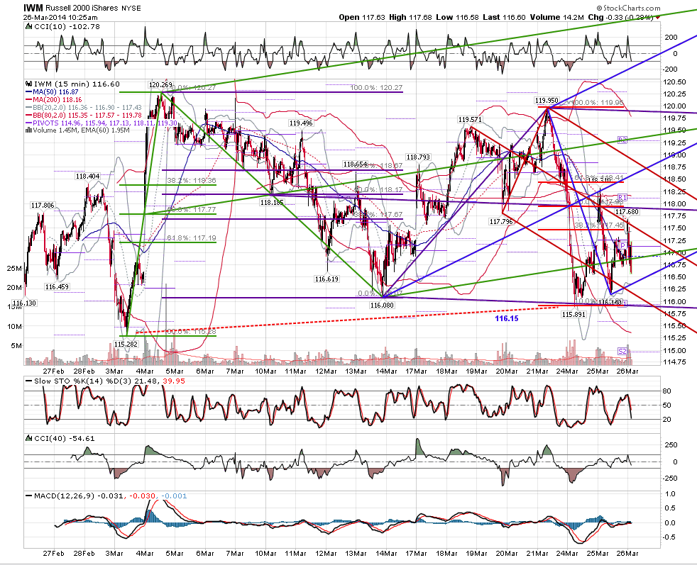
Task: Click the blue 116.15 annotation
Action: coord(507,318)
